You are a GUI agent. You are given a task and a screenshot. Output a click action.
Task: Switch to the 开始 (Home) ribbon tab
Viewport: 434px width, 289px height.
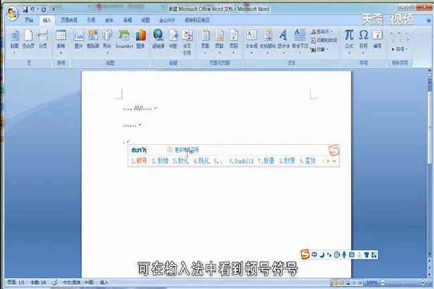pyautogui.click(x=29, y=20)
